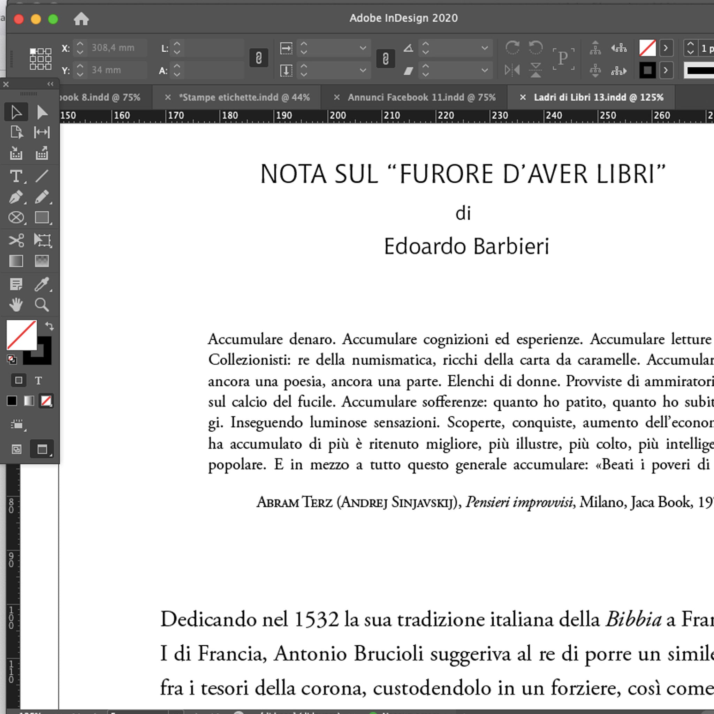This screenshot has width=714, height=714.
Task: Click the Rotate 90° clockwise icon
Action: [x=512, y=48]
